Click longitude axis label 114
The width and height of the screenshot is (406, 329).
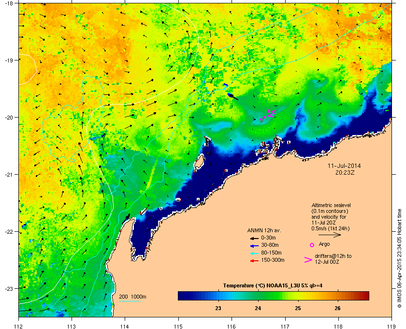tap(125, 327)
